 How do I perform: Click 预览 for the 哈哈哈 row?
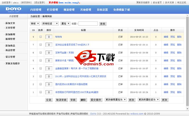173,37
